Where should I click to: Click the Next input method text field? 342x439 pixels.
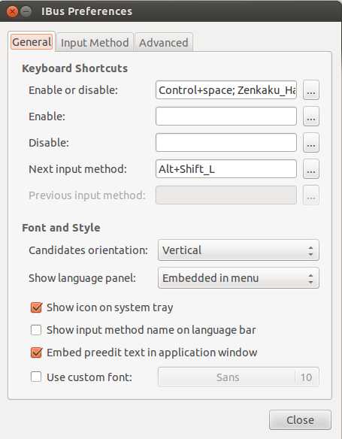pos(226,169)
